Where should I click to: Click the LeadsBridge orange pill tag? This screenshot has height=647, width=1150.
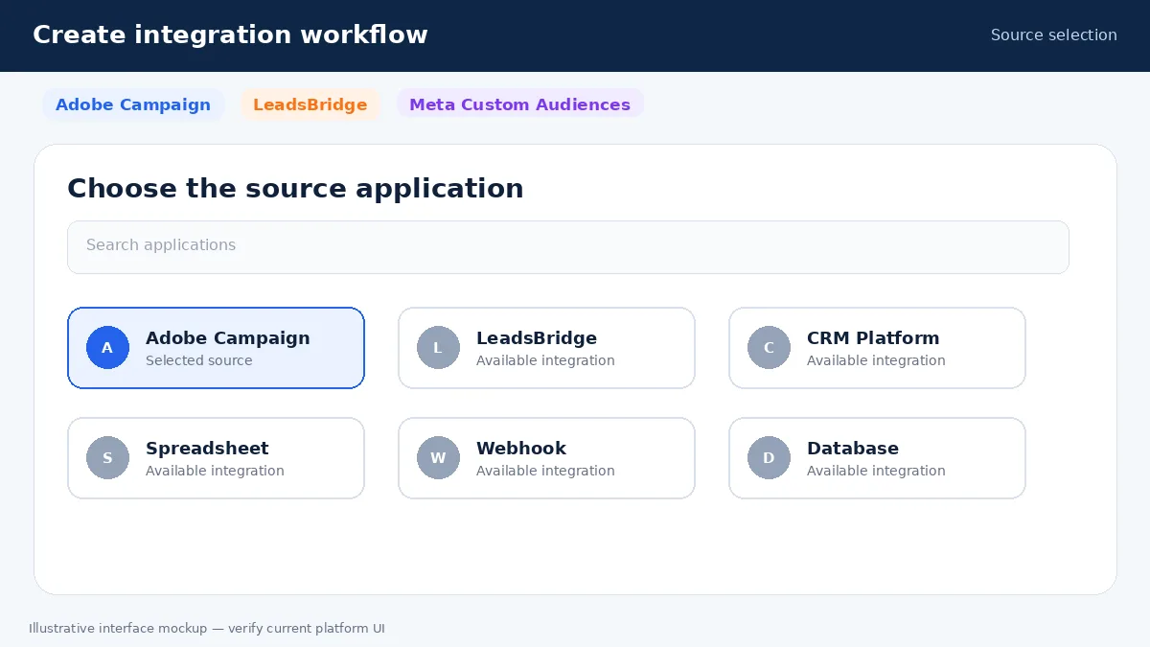tap(310, 104)
